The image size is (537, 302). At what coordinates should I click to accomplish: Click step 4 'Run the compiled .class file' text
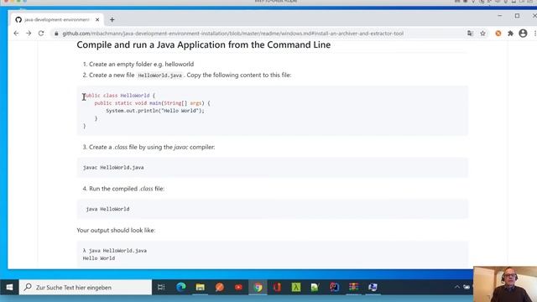127,189
